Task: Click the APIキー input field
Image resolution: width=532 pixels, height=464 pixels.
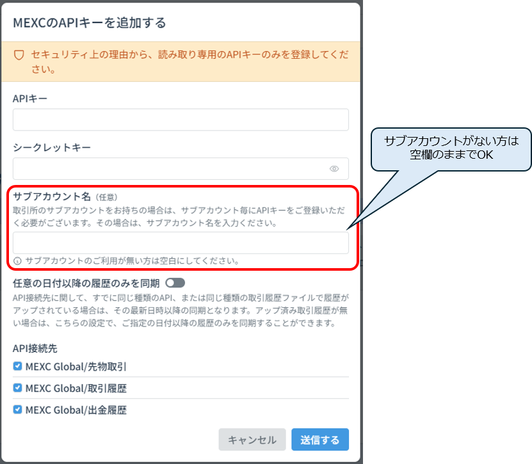Action: (181, 120)
